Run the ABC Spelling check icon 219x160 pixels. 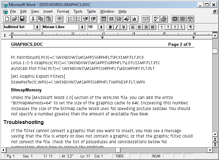156,19
